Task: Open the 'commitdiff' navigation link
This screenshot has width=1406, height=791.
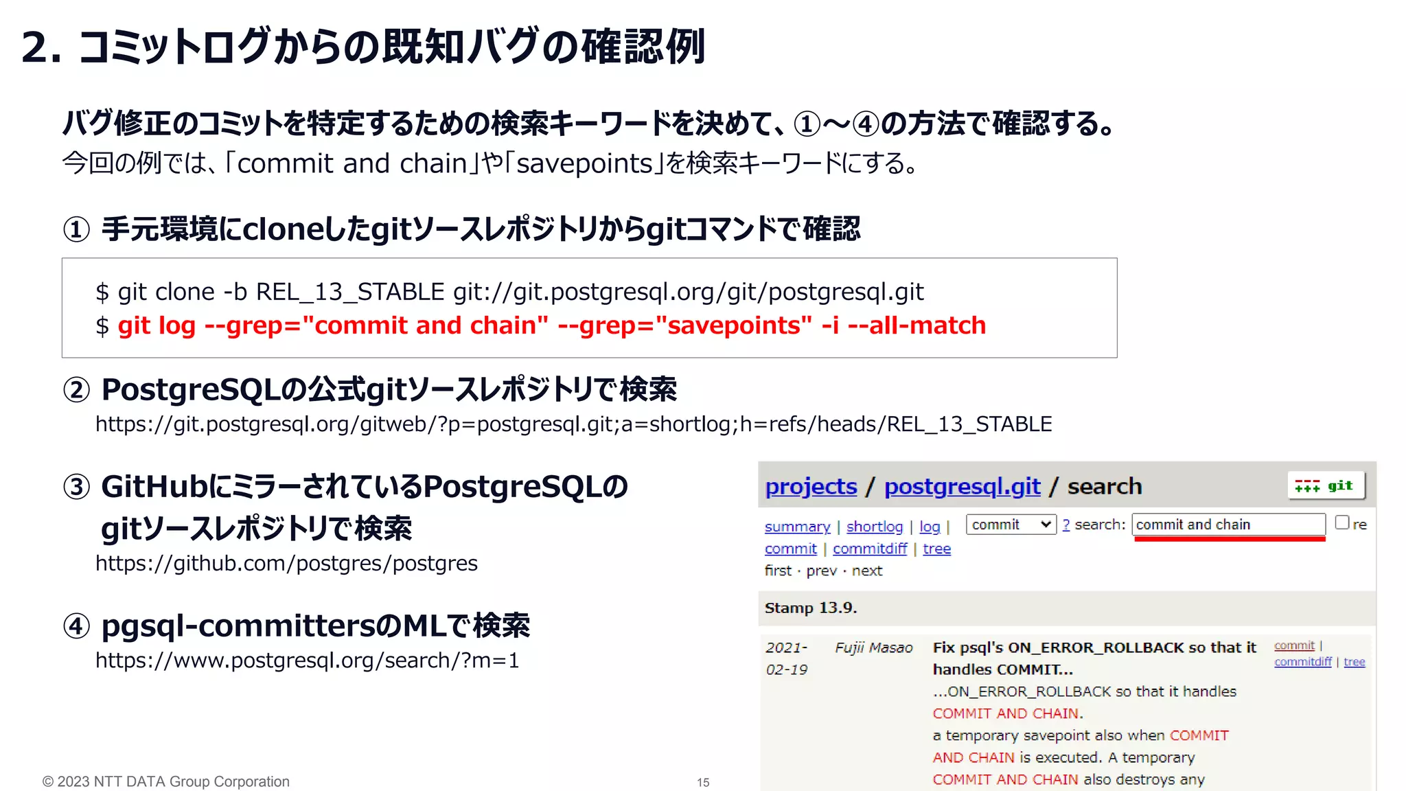Action: click(869, 549)
